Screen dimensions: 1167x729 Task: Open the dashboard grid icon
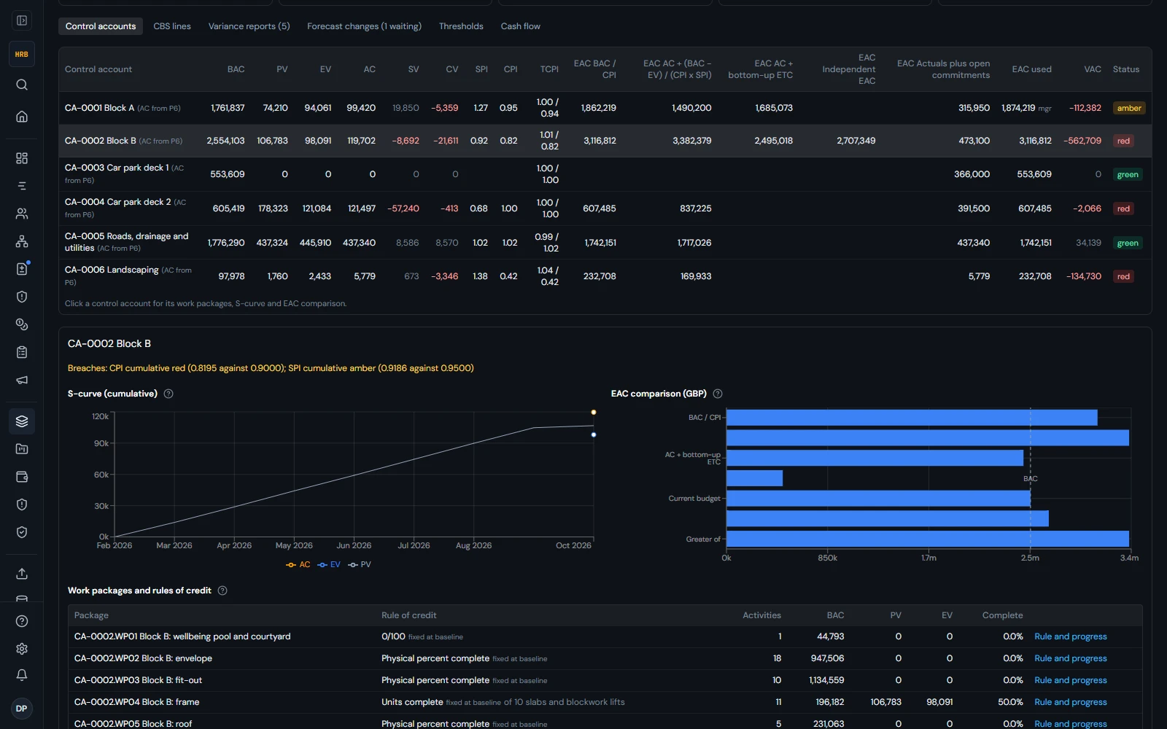pos(22,158)
